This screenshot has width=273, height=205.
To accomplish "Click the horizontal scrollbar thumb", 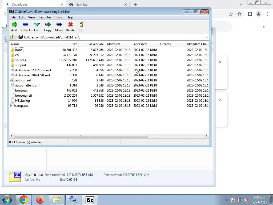I will [81, 136].
